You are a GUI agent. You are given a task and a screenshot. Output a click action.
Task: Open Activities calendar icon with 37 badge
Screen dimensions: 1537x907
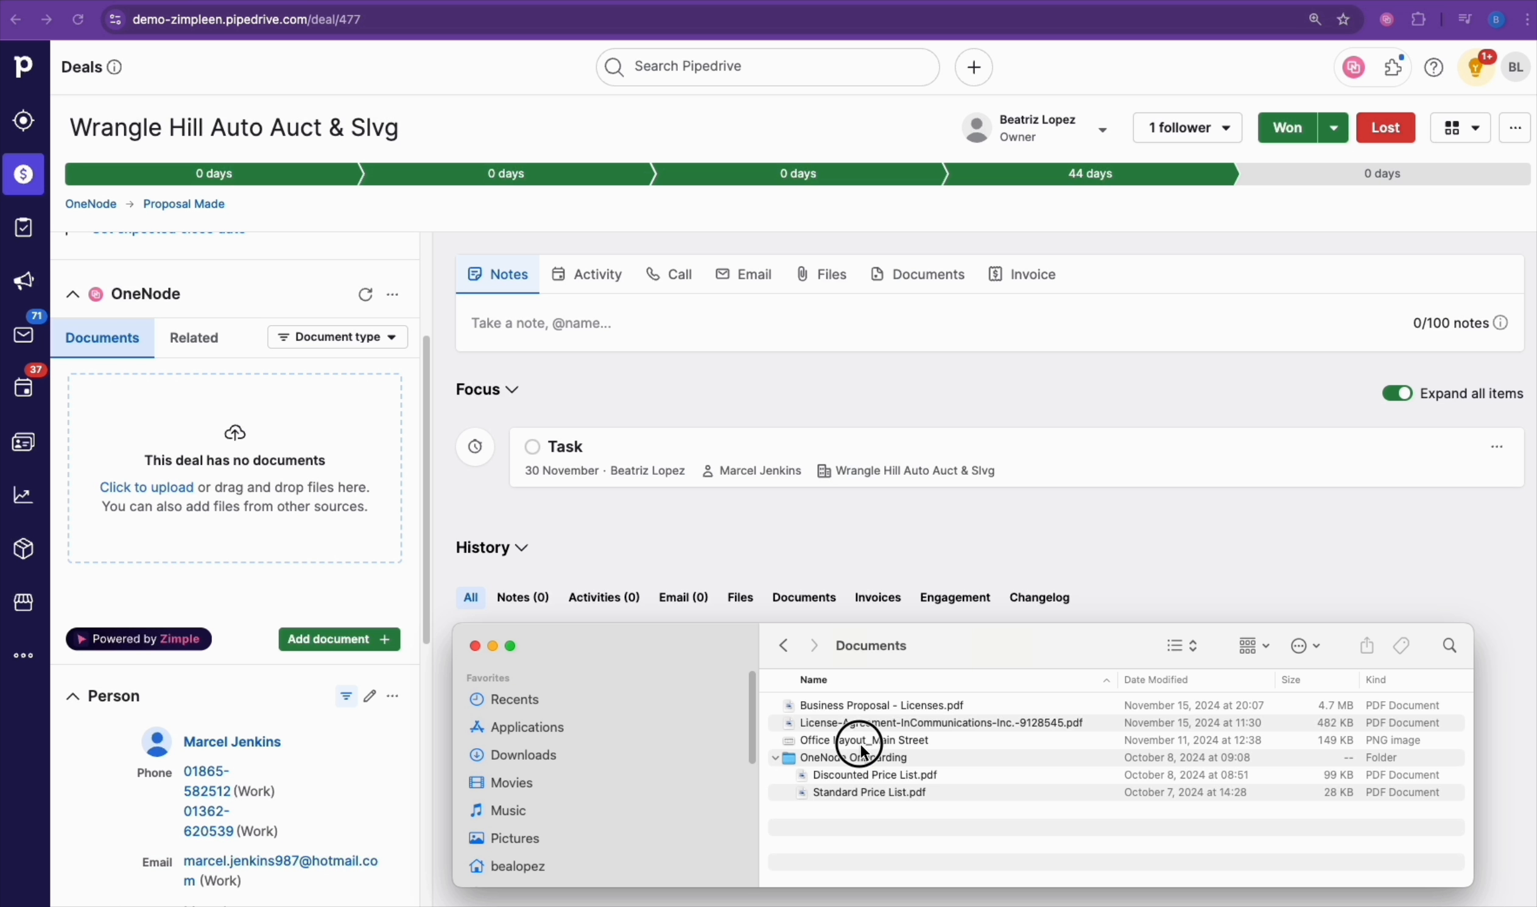(23, 388)
